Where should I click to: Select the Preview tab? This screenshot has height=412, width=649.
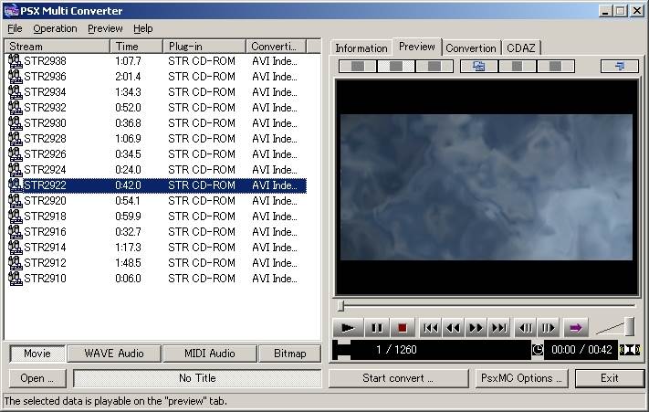pos(417,47)
